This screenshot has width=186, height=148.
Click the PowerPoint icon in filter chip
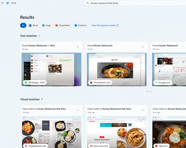tap(57, 25)
